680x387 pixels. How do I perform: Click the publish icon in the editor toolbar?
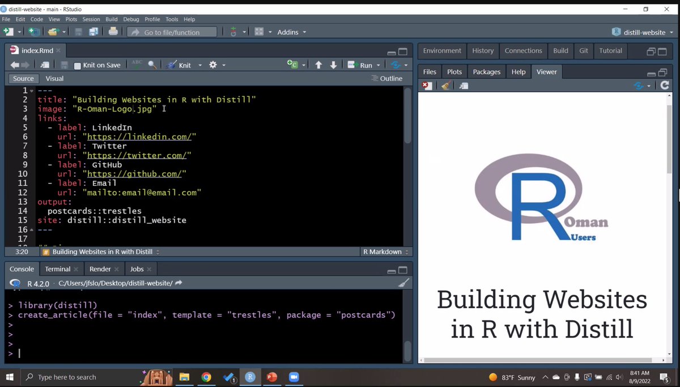tap(396, 65)
